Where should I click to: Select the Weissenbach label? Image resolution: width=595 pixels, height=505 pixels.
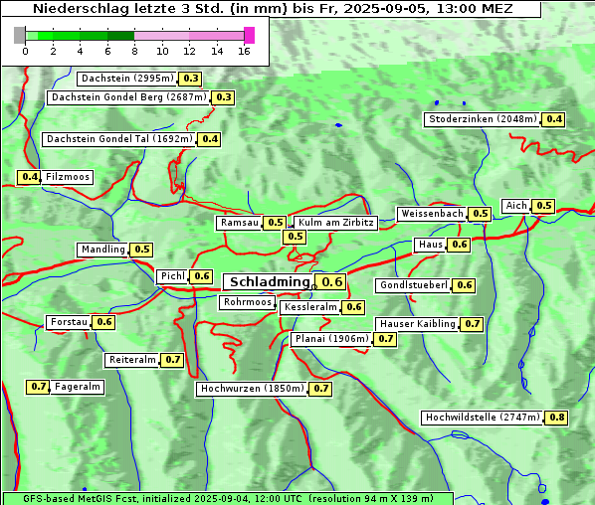click(x=432, y=214)
